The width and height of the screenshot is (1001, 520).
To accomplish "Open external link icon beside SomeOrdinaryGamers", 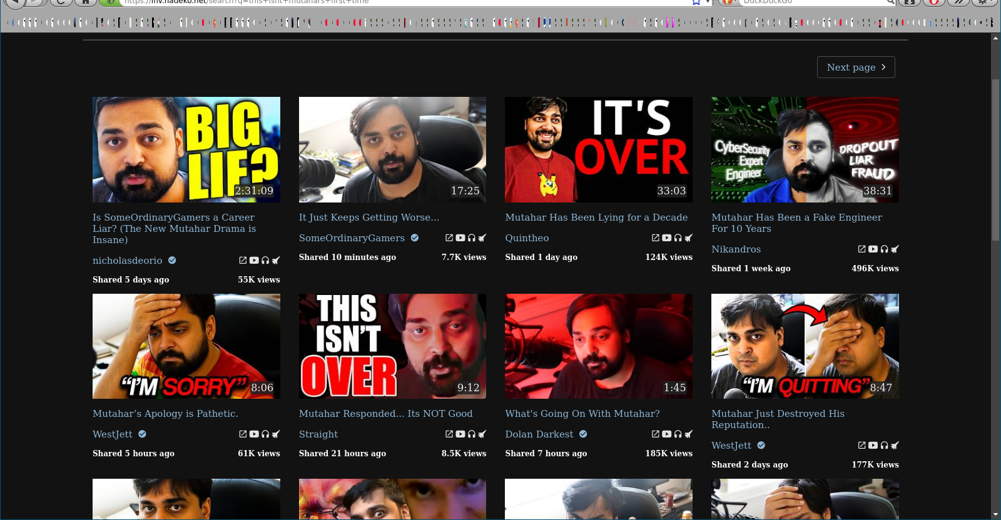I will point(449,238).
